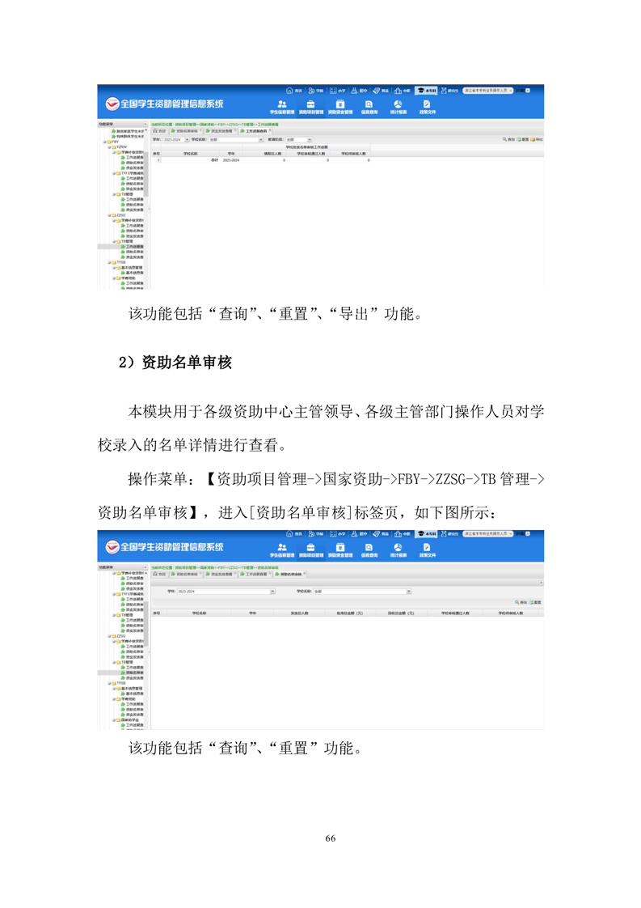641x908 pixels.
Task: Open 资助资金管理 module in second screenshot
Action: coord(340,550)
